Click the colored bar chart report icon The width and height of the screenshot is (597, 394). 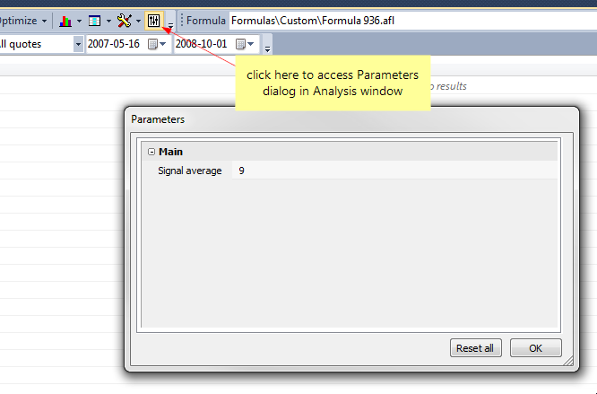[65, 21]
